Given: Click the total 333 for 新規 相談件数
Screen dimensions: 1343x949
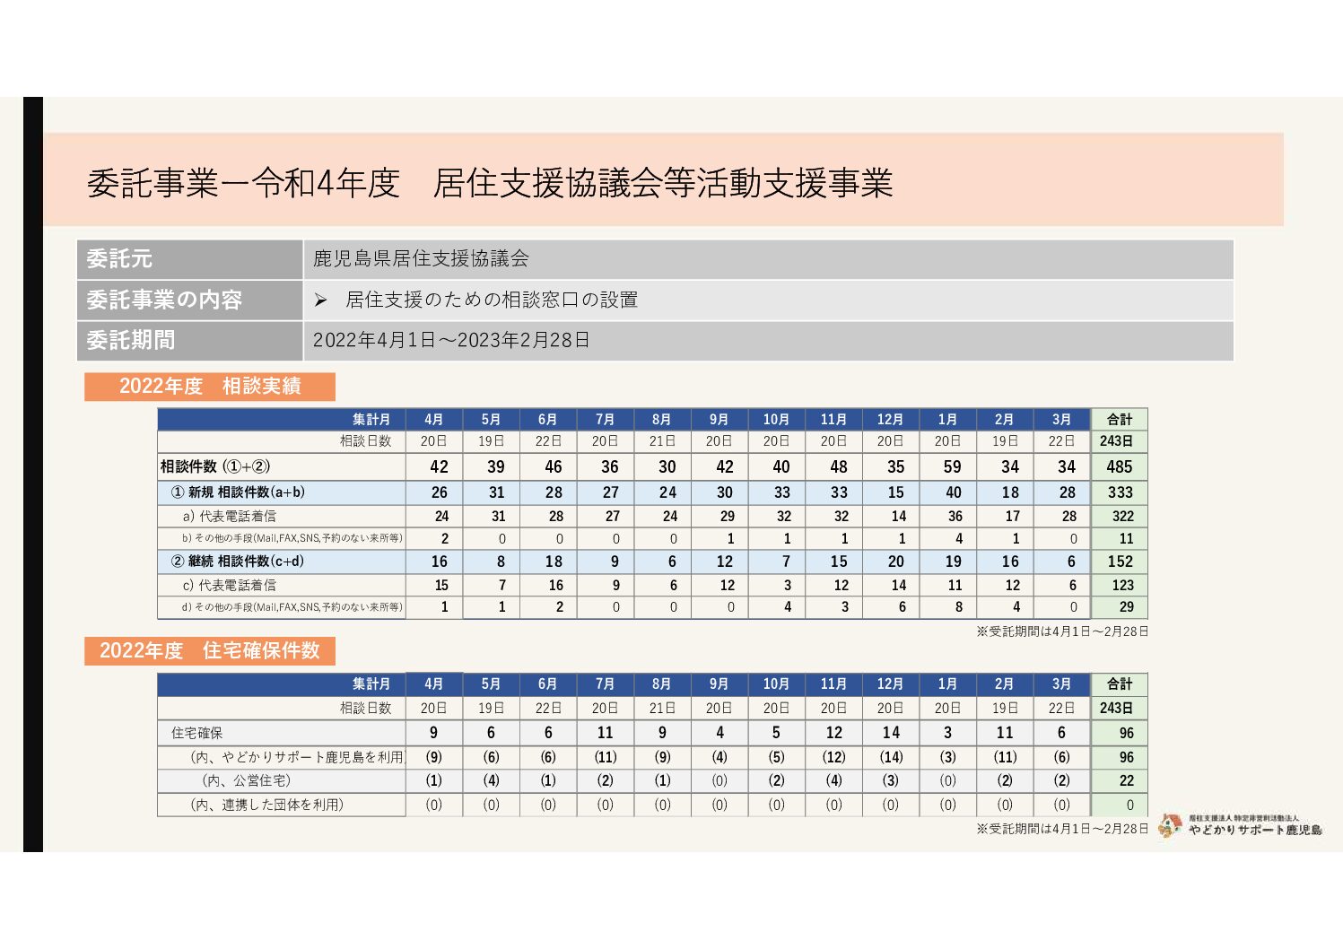Looking at the screenshot, I should point(1121,492).
